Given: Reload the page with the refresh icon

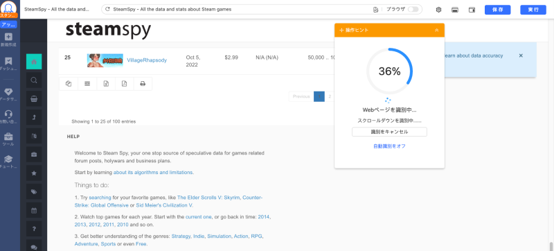Looking at the screenshot, I should tap(107, 9).
